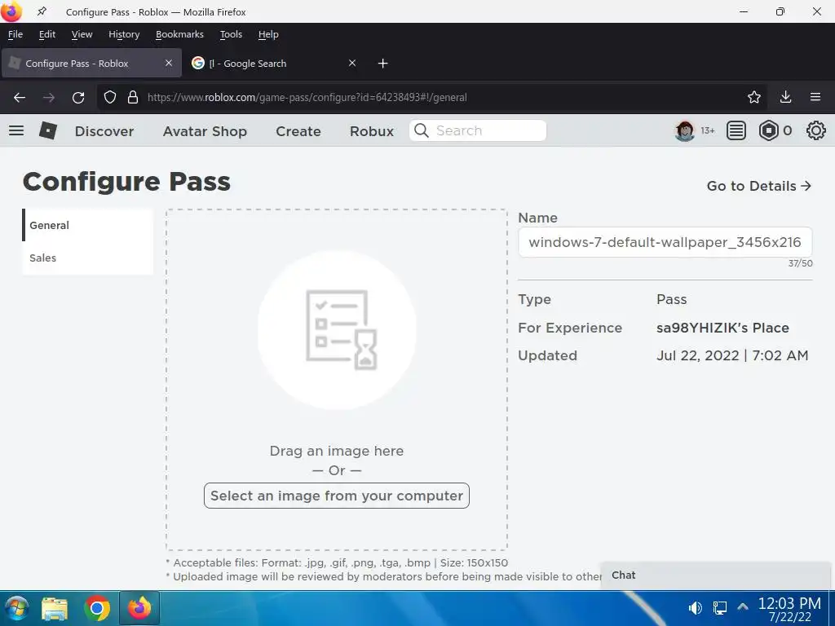Click the Firefox taskbar icon

(139, 608)
